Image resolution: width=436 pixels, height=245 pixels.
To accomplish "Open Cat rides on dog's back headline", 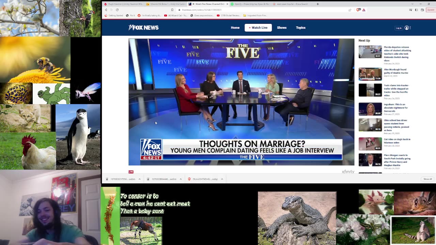I will tap(397, 141).
